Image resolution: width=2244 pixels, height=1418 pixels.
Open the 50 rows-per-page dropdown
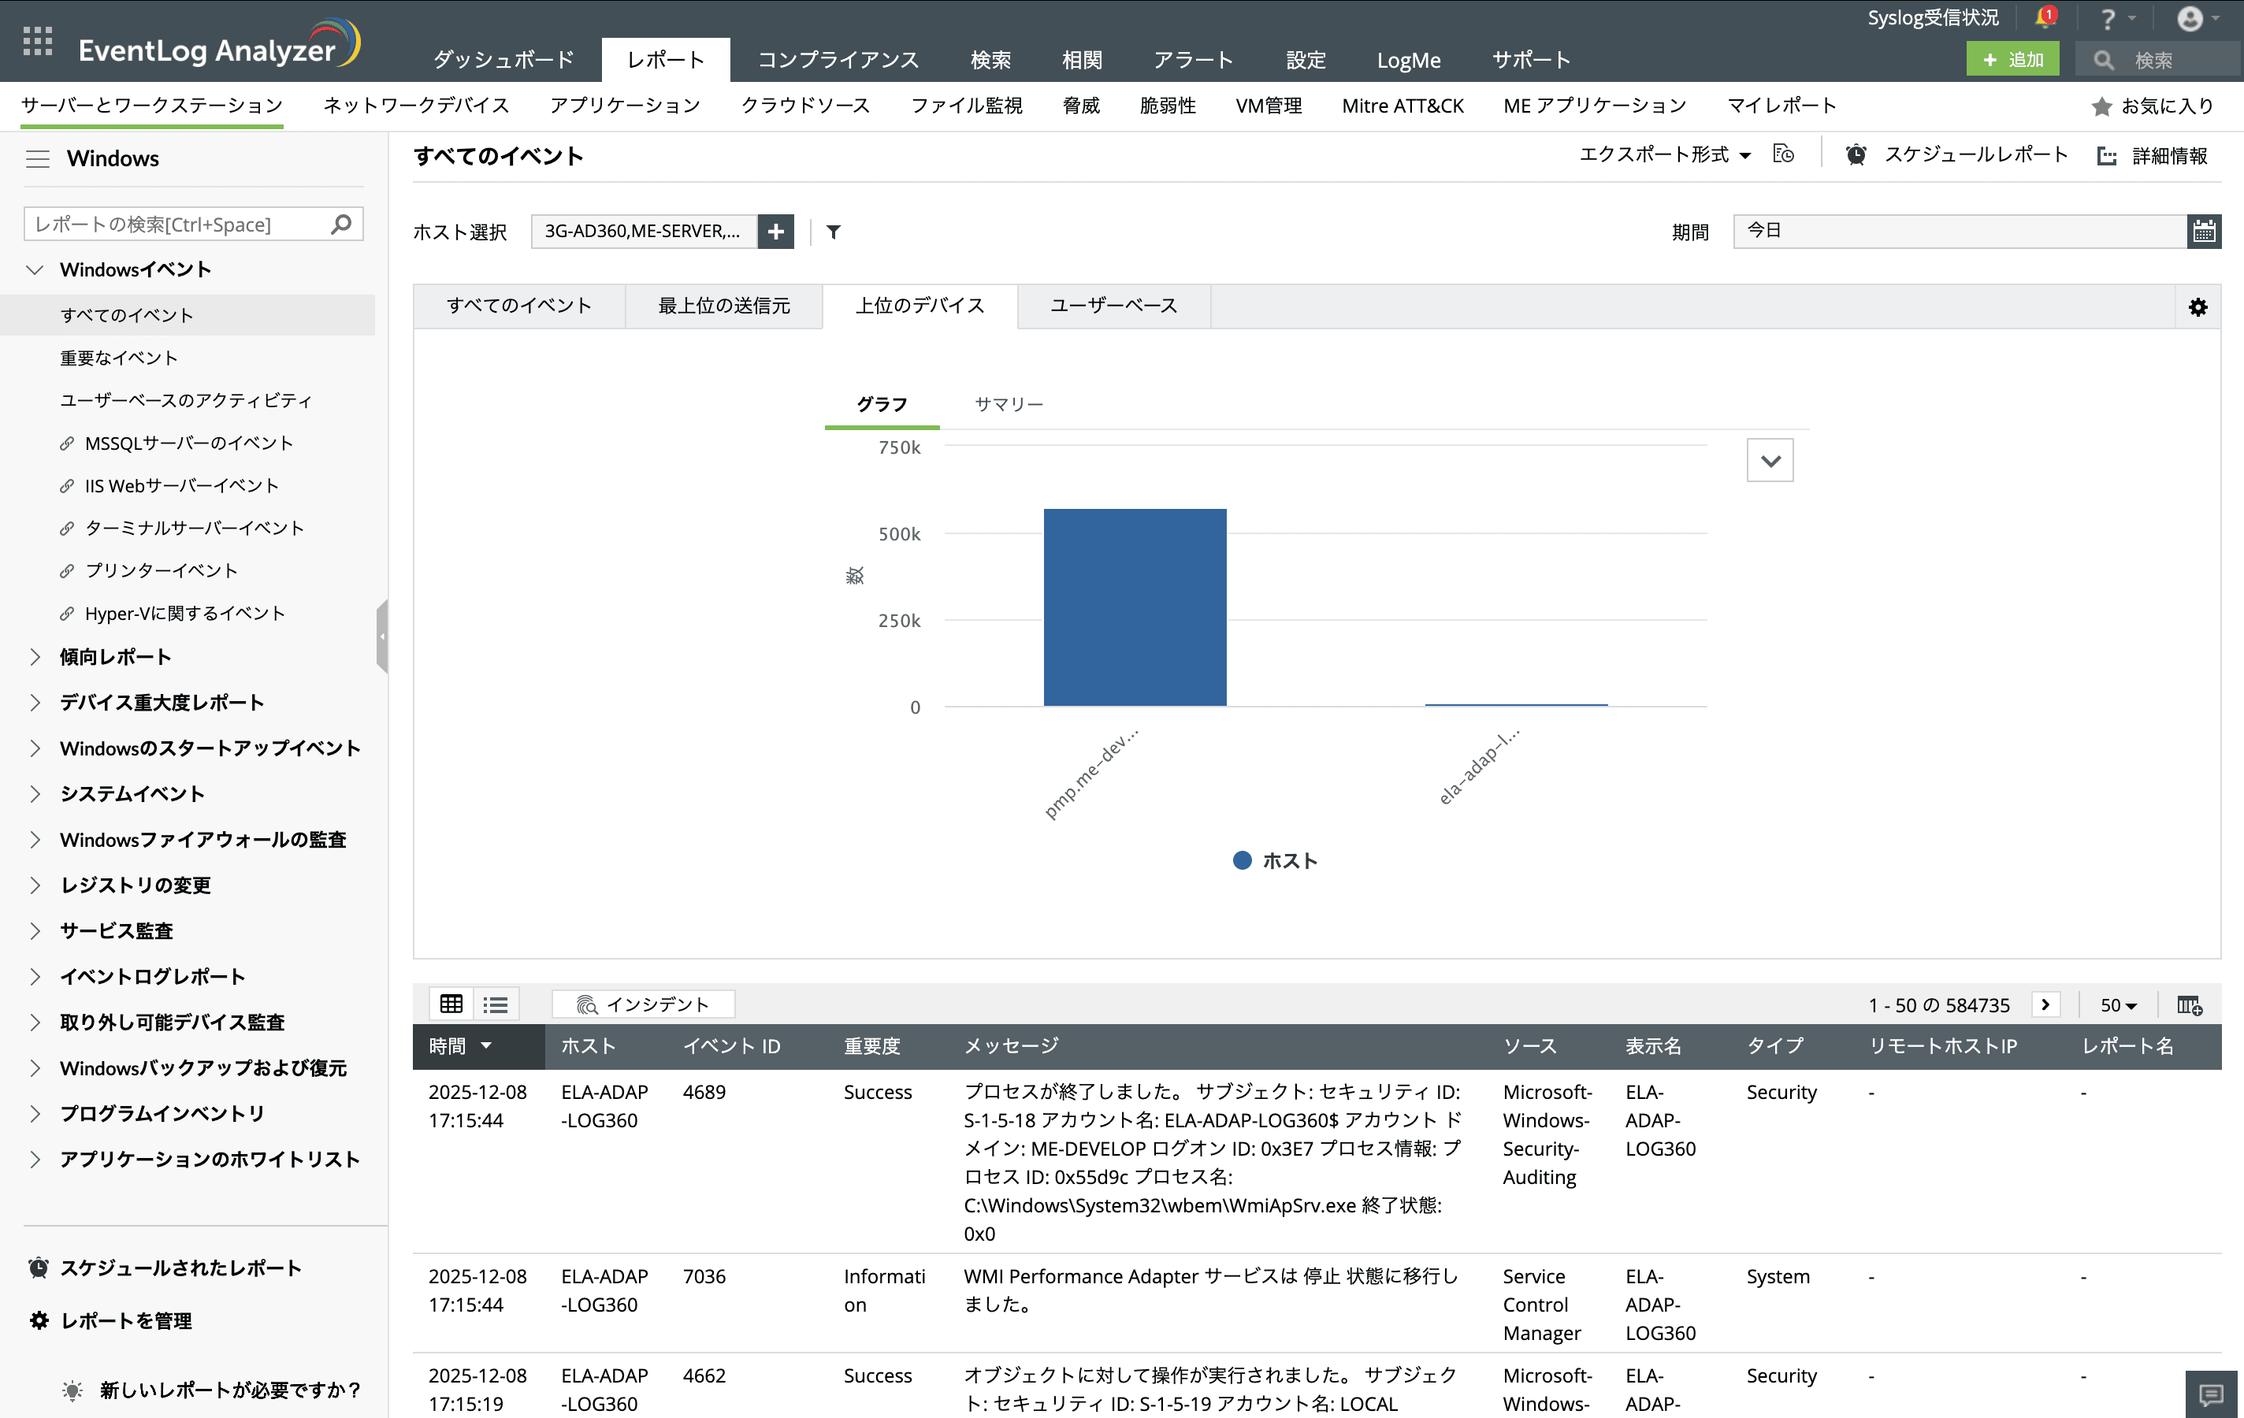(x=2117, y=1005)
